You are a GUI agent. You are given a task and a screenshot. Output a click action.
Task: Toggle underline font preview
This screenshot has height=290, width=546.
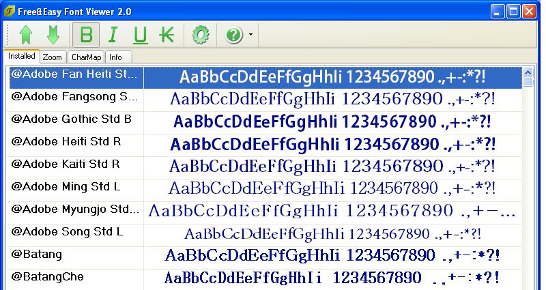pyautogui.click(x=140, y=34)
